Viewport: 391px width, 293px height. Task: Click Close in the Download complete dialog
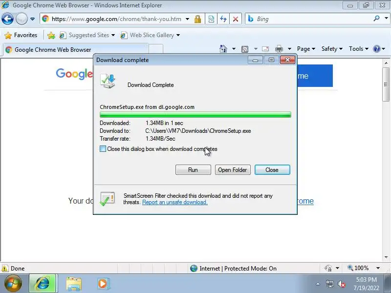(272, 170)
